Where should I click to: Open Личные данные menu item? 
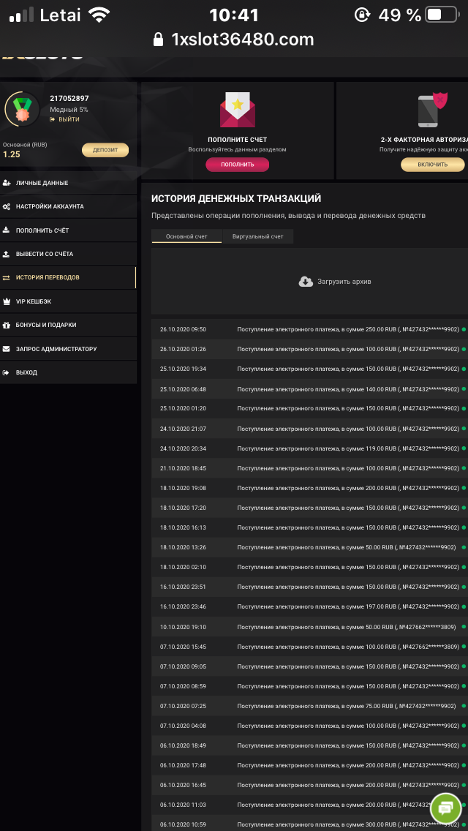point(42,183)
